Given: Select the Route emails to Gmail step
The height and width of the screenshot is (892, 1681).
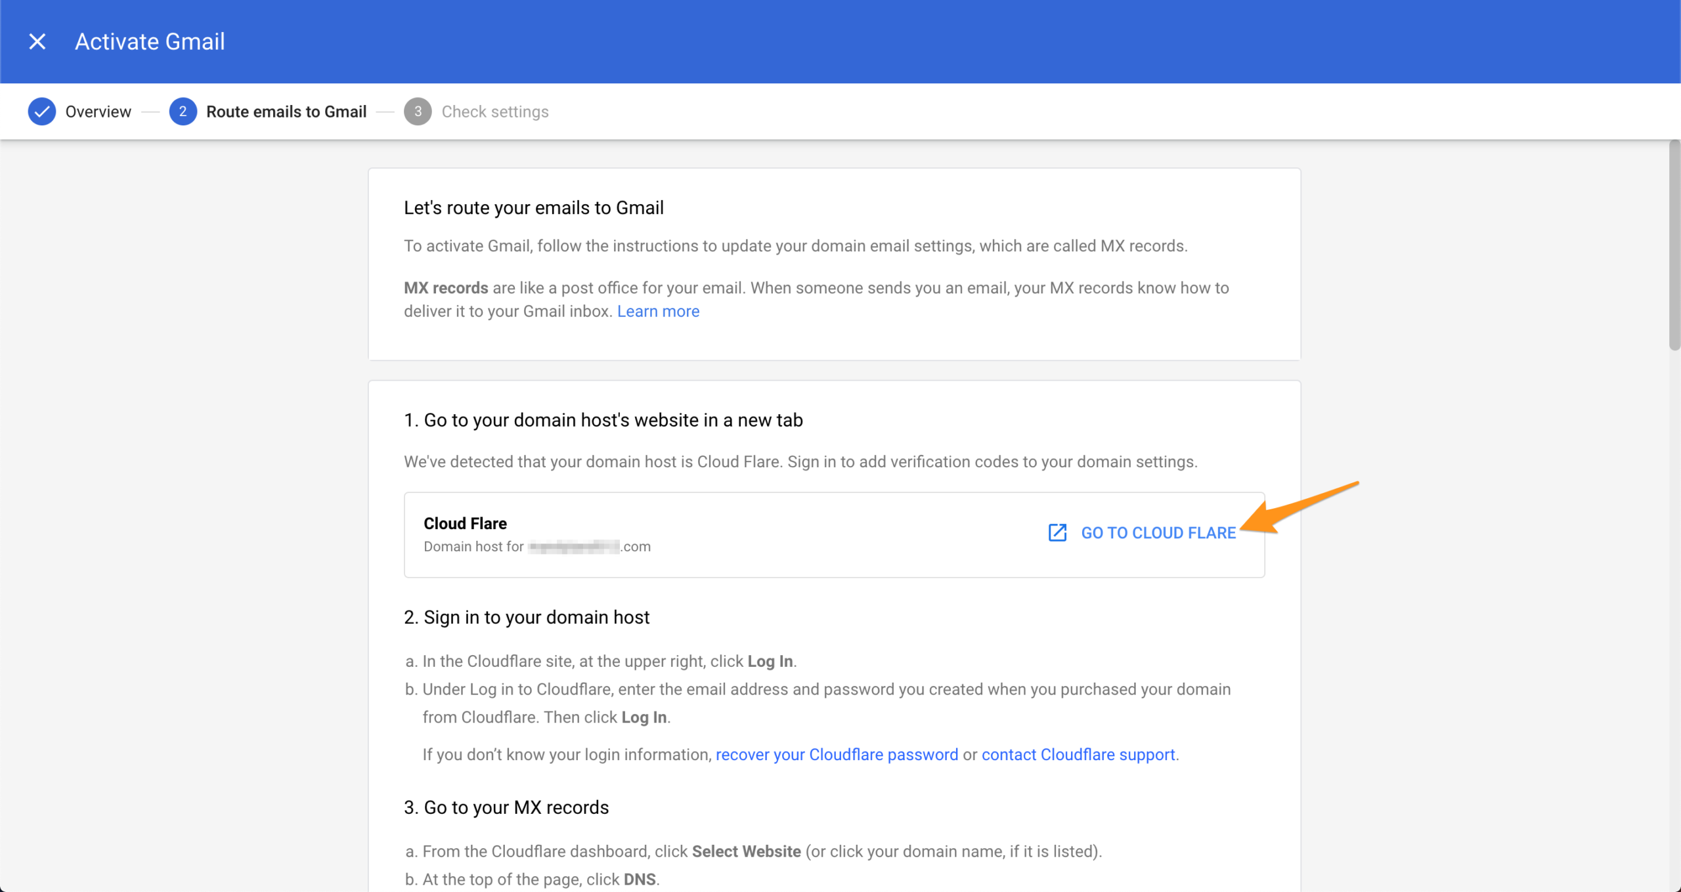Looking at the screenshot, I should 286,112.
